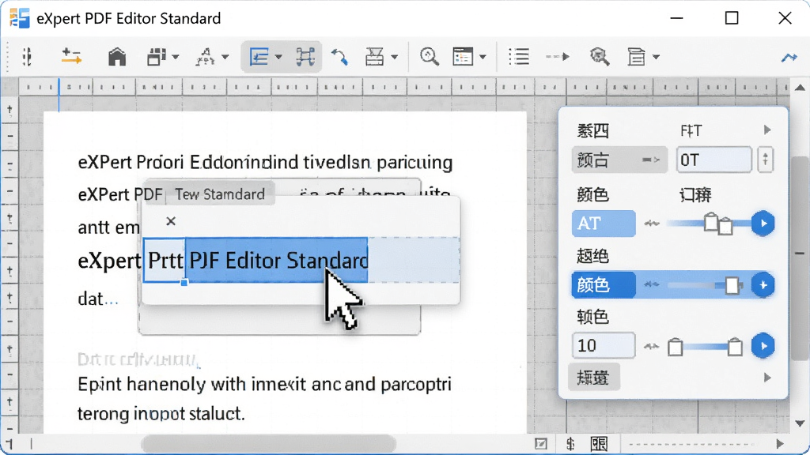810x455 pixels.
Task: Click the input field showing 10
Action: pos(604,346)
